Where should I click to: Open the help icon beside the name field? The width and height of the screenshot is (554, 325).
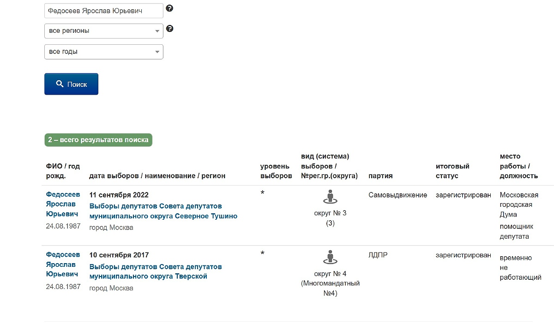(x=169, y=8)
